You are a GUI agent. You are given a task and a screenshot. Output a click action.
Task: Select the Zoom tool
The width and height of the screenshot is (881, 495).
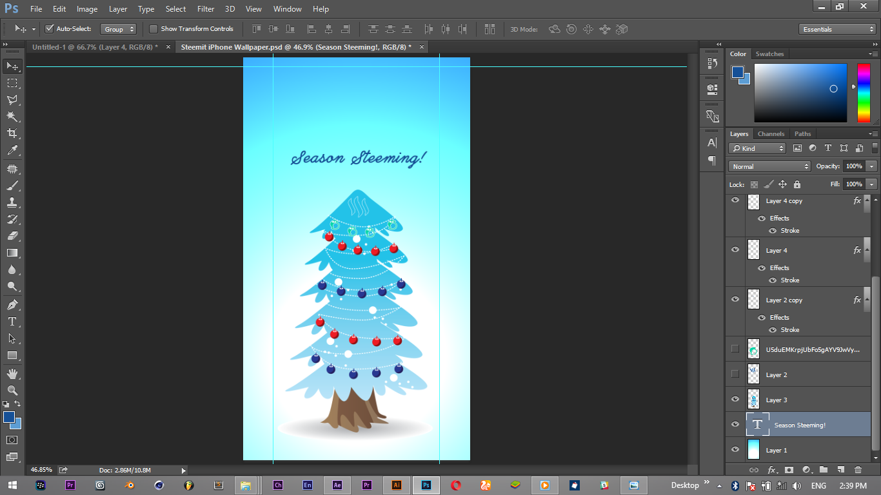click(x=12, y=391)
